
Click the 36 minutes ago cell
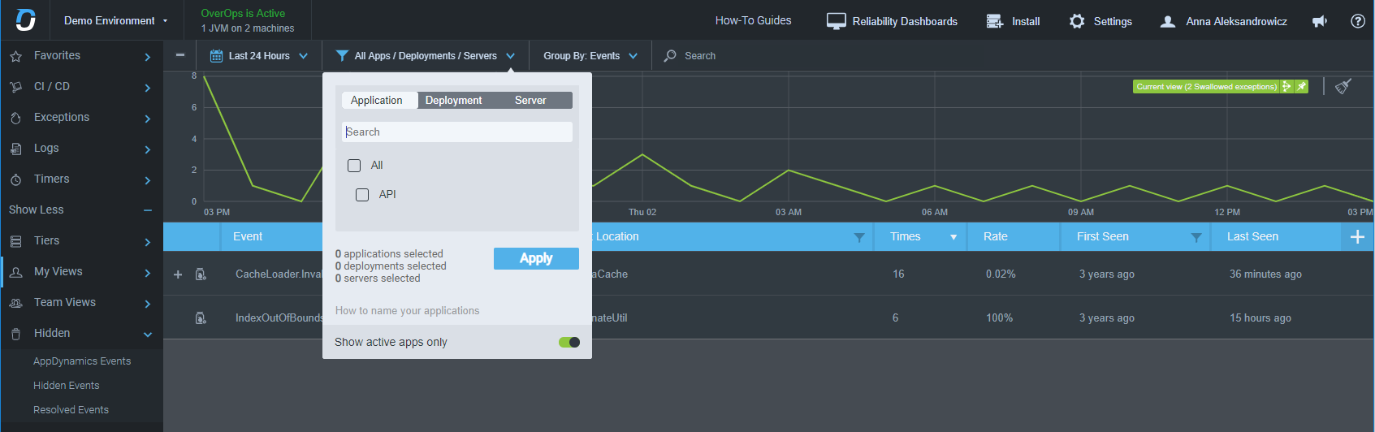(x=1265, y=274)
